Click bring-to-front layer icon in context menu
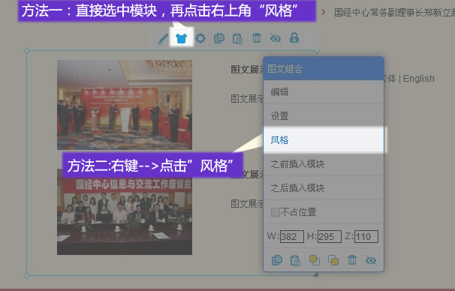 click(315, 260)
